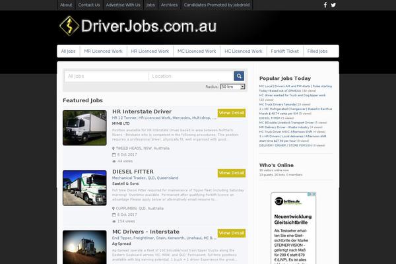Click the Saxtell & Sons company name
The height and width of the screenshot is (264, 396).
125,183
